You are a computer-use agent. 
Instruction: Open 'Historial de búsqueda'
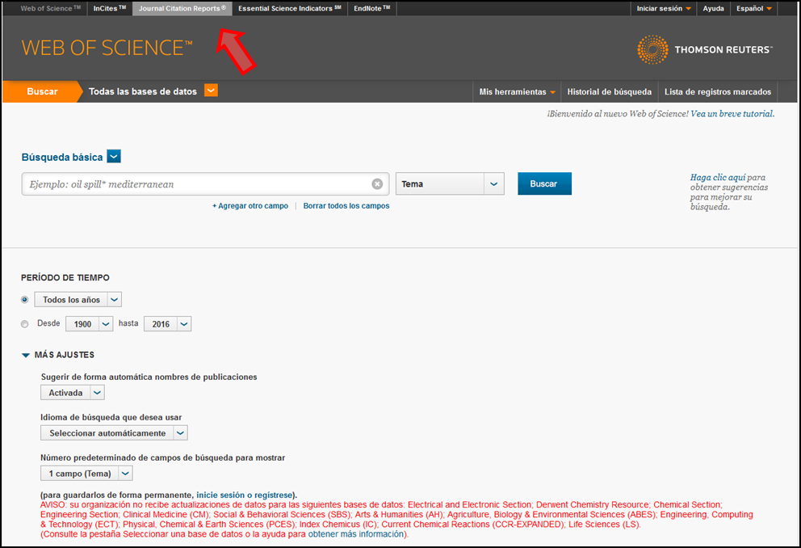[610, 92]
